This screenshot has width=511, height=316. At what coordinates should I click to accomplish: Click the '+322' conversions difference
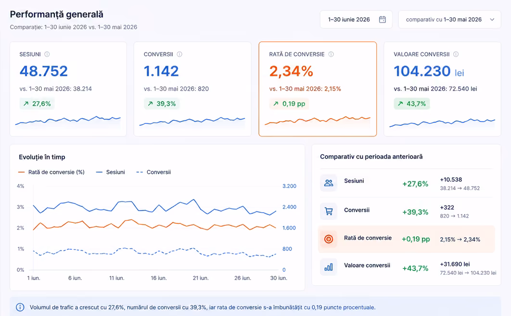coord(447,207)
